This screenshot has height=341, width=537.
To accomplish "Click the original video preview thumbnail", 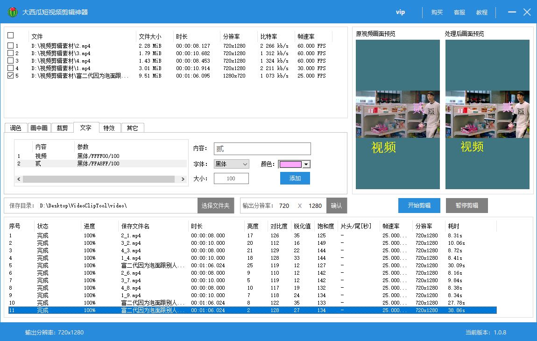I will pos(397,114).
